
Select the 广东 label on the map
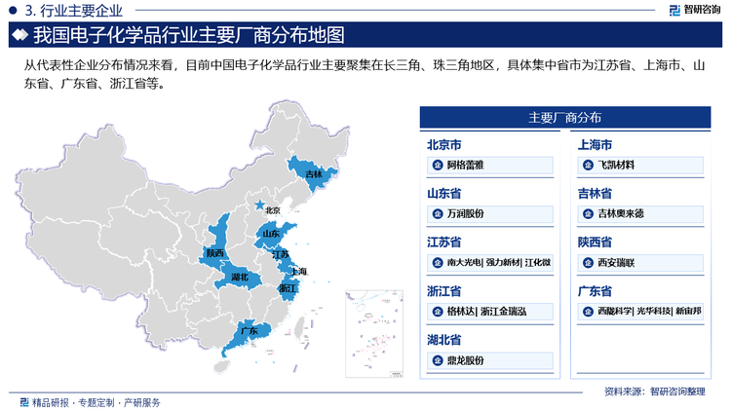[250, 331]
